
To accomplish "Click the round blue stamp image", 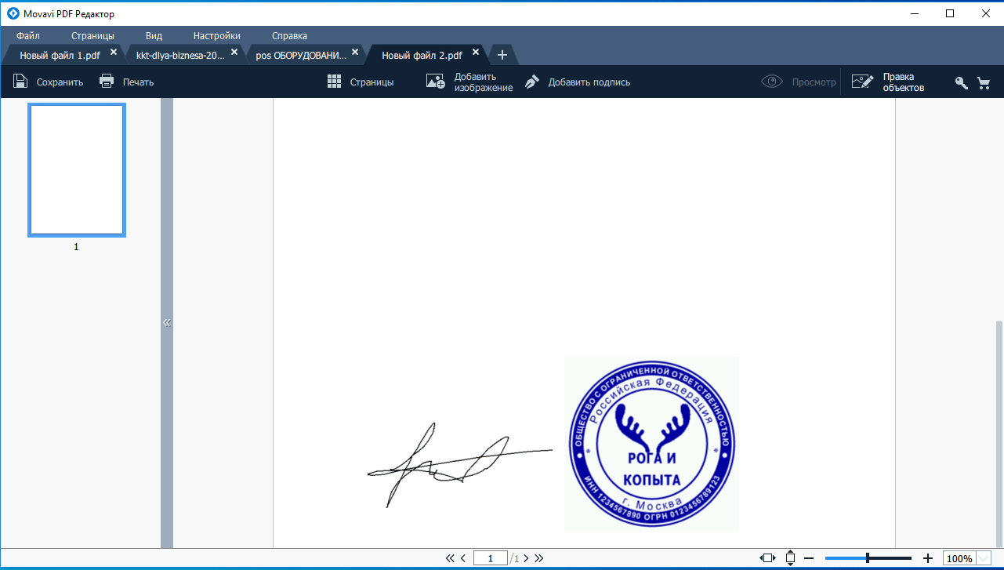I will point(651,444).
